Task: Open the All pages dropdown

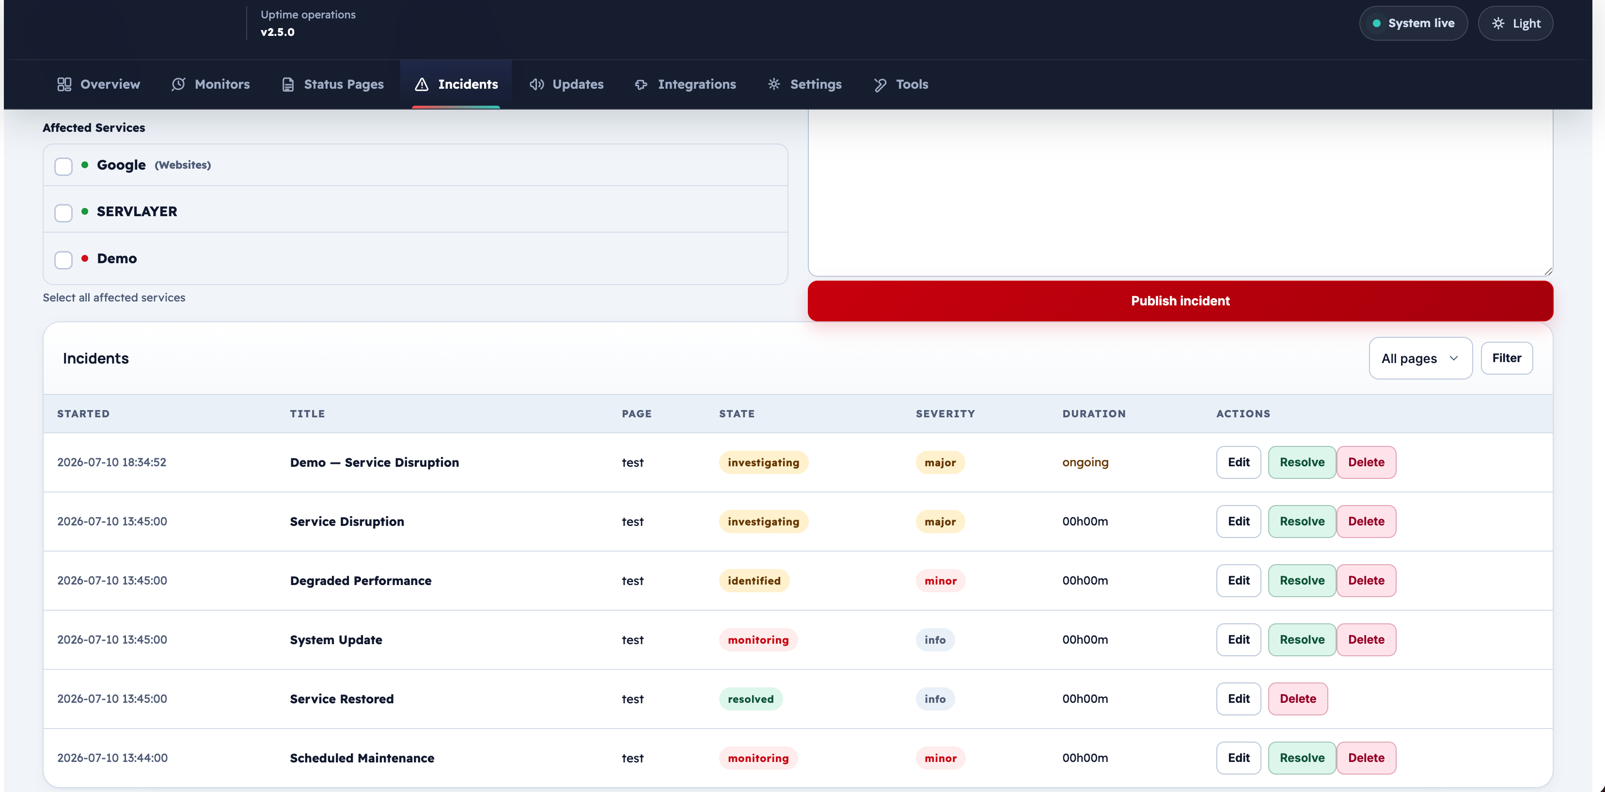Action: [x=1420, y=358]
